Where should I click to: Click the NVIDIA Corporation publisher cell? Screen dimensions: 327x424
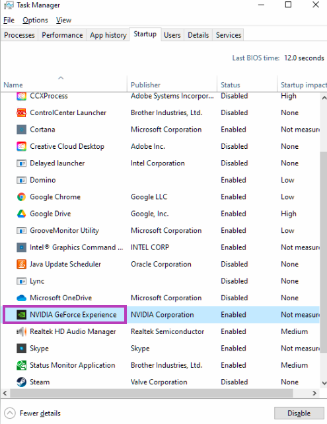(x=163, y=315)
